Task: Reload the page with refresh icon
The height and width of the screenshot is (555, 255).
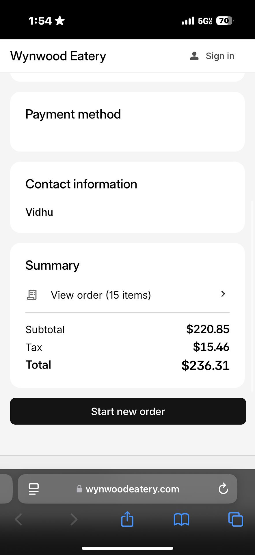Action: click(x=223, y=489)
